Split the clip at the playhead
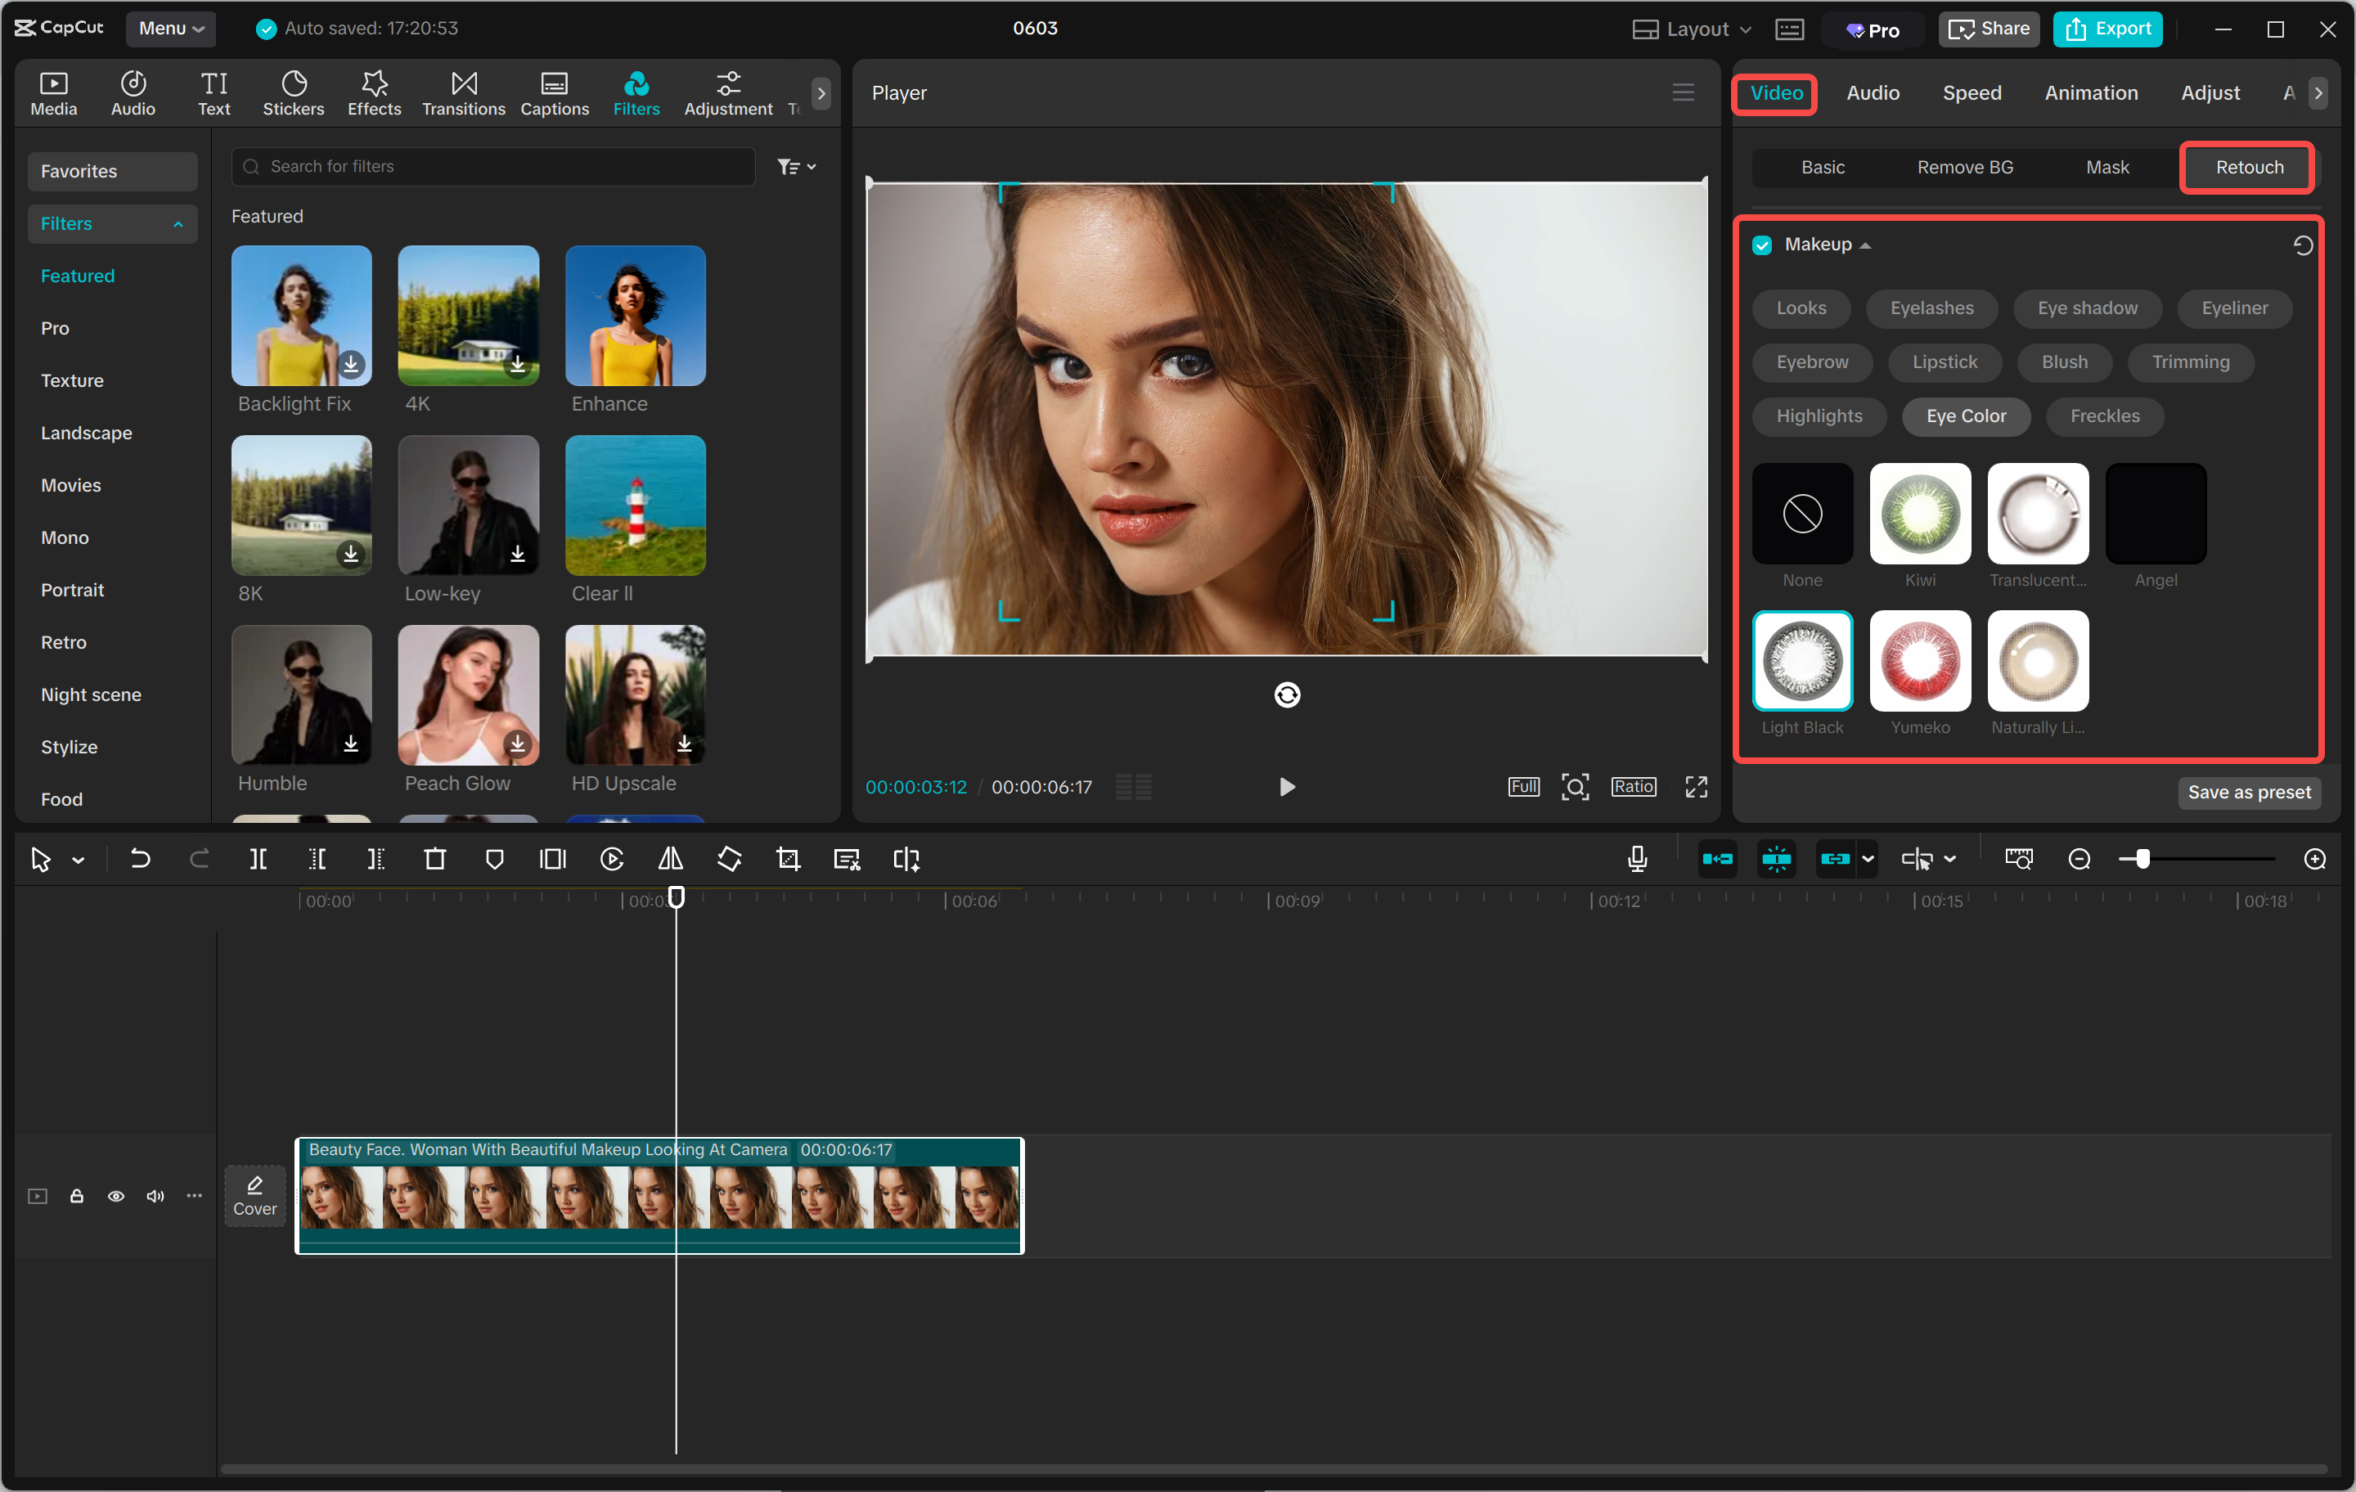 point(259,858)
